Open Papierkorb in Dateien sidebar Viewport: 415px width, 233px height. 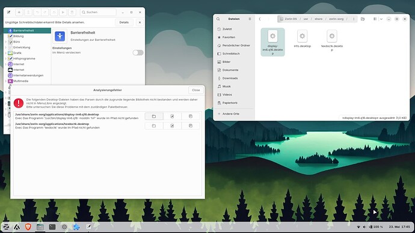coord(234,103)
